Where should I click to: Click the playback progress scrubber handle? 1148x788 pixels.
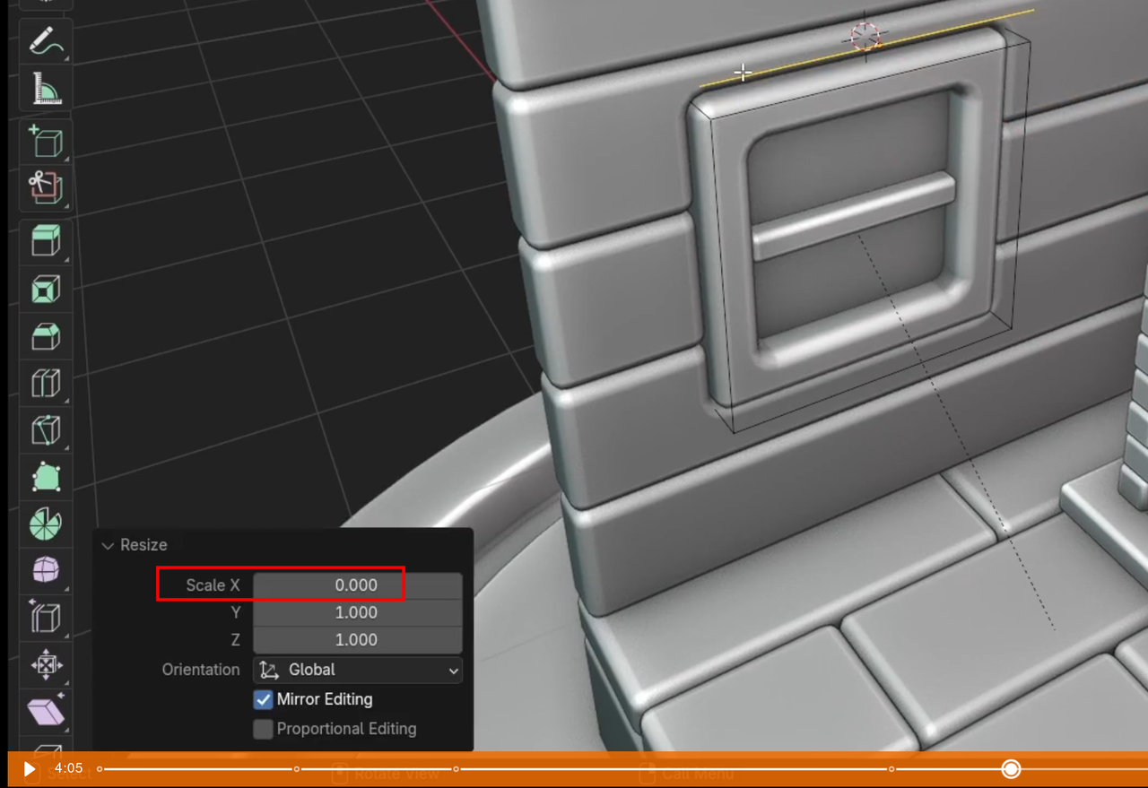(x=1010, y=768)
